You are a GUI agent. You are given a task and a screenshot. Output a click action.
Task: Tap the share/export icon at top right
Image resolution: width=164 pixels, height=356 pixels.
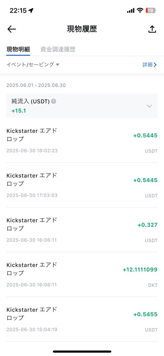(152, 29)
